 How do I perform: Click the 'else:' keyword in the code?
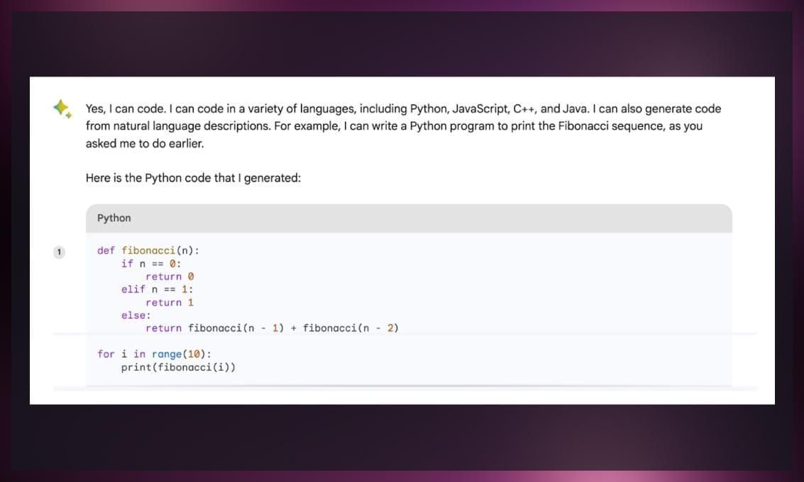point(136,315)
